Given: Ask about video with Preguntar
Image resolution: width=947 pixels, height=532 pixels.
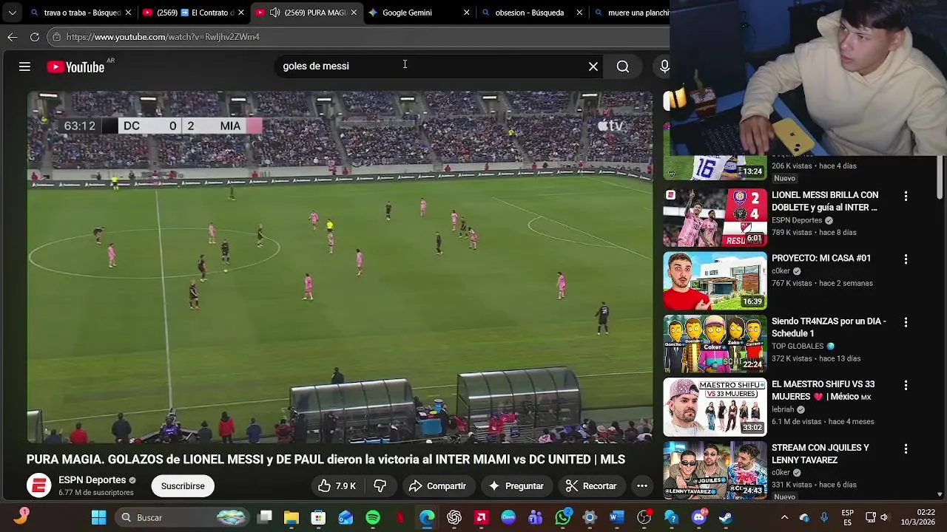Looking at the screenshot, I should tap(516, 486).
